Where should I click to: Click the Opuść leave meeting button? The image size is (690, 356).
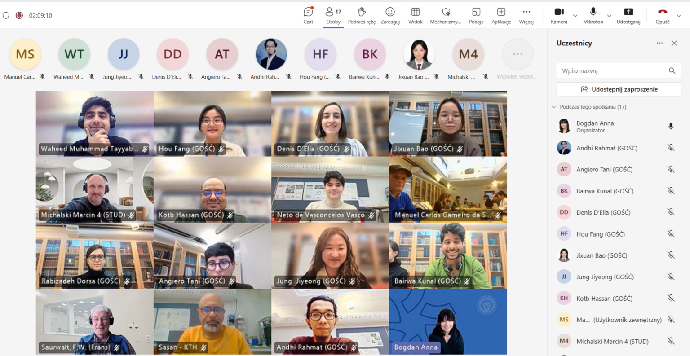tap(662, 15)
